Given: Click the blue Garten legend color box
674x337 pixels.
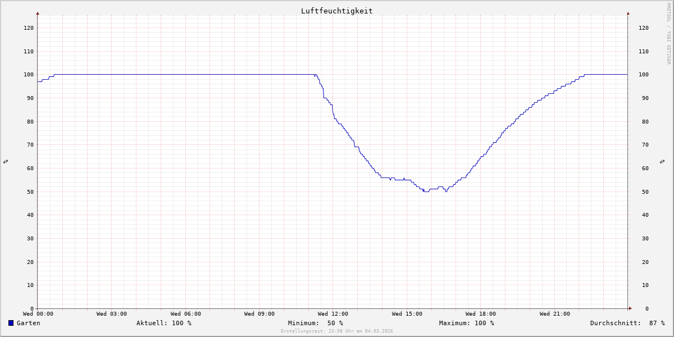Looking at the screenshot, I should point(11,323).
